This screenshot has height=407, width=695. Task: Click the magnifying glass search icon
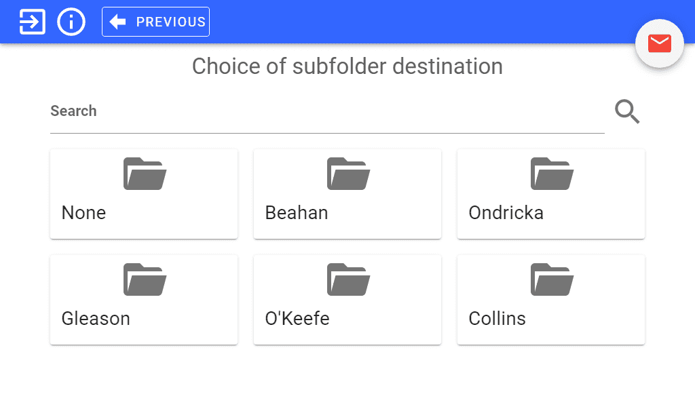(x=627, y=111)
